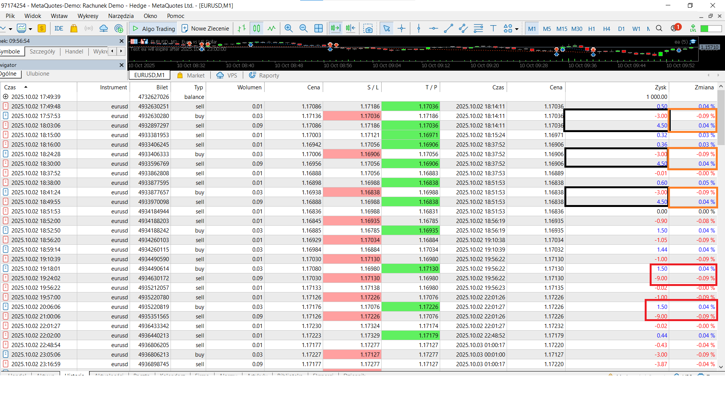Click the green LVL level icon
The width and height of the screenshot is (725, 420).
point(693,29)
